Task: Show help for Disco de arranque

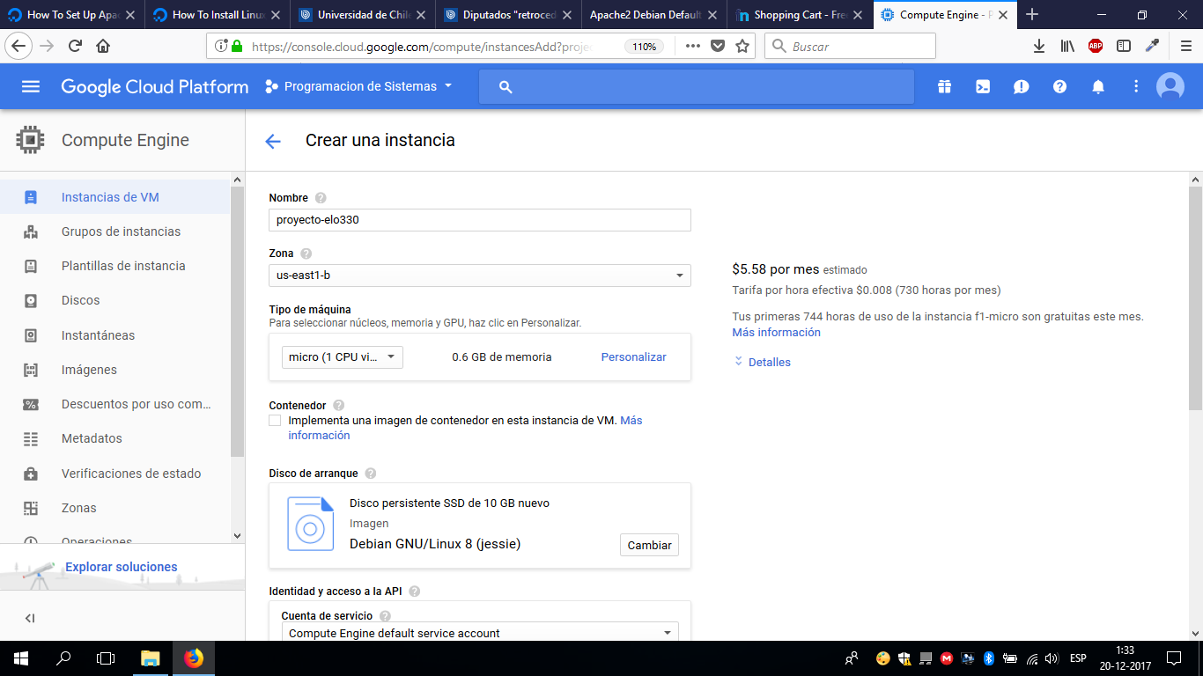Action: (x=371, y=474)
